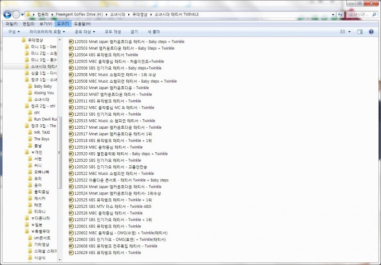381x265 pixels.
Task: Click folder icon next to 기타영상
Action: [x=30, y=244]
